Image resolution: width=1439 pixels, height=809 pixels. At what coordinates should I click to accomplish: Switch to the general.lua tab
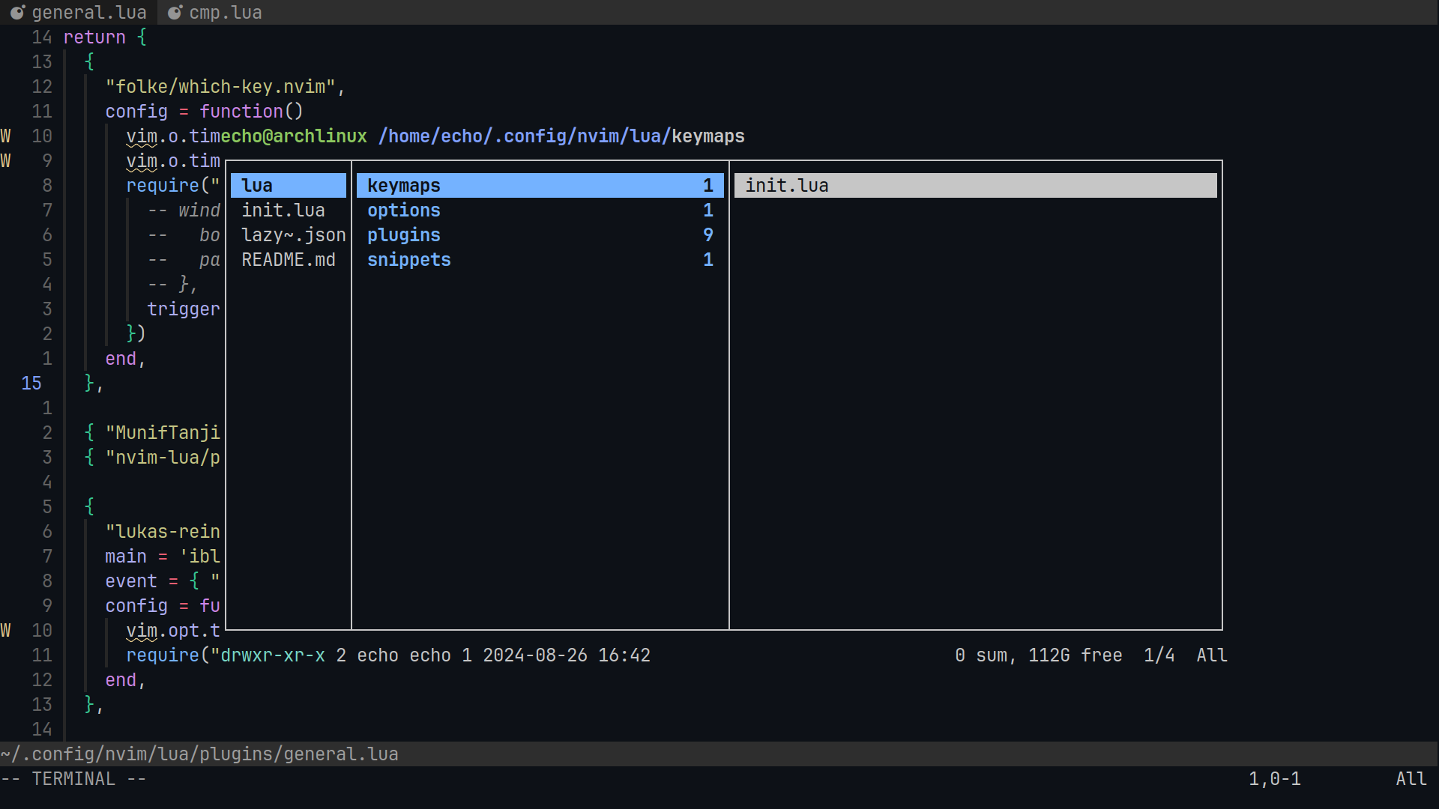click(78, 13)
